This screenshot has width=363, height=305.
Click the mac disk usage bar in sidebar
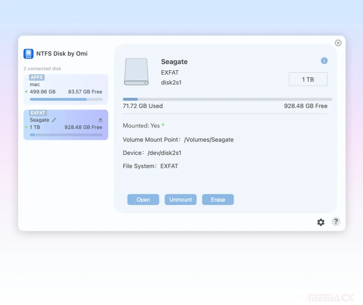pyautogui.click(x=66, y=99)
